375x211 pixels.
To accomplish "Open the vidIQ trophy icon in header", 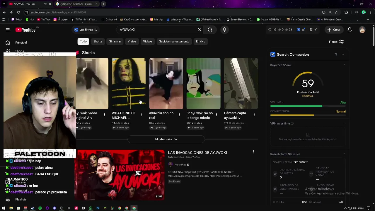I will (311, 30).
